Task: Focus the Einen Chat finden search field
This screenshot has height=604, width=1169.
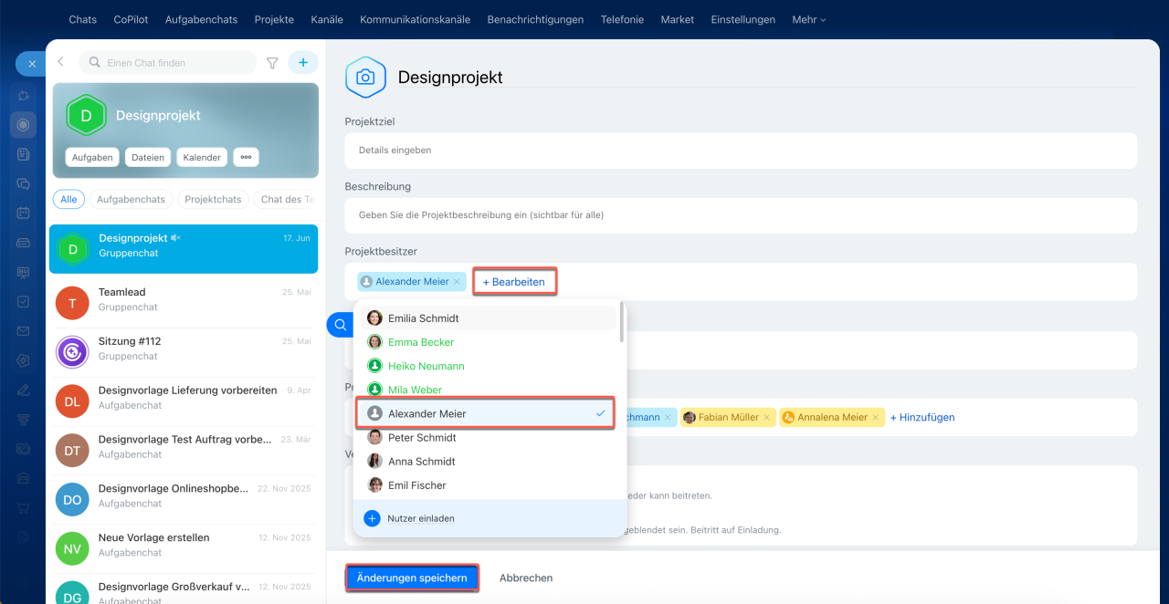Action: click(x=168, y=62)
